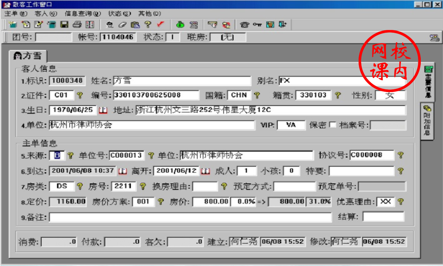The image size is (443, 266).
Task: Click the printer toolbar icon
Action: click(x=77, y=24)
